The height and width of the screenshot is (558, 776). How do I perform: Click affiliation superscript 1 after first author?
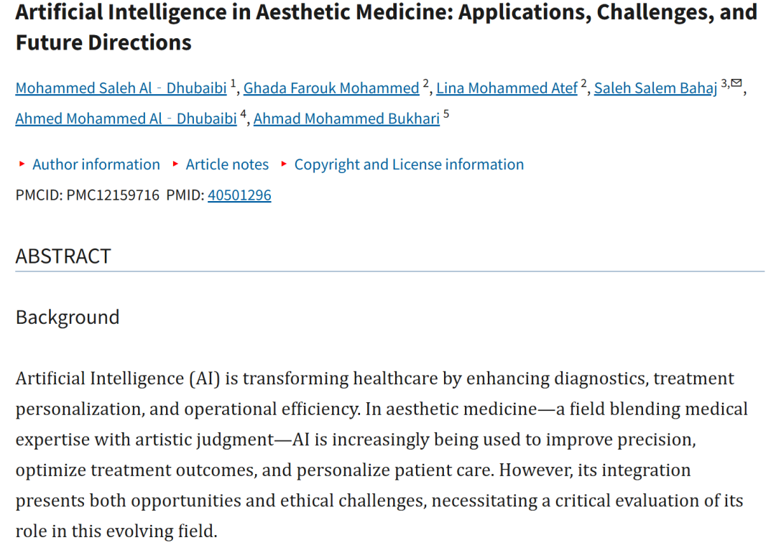[x=233, y=83]
